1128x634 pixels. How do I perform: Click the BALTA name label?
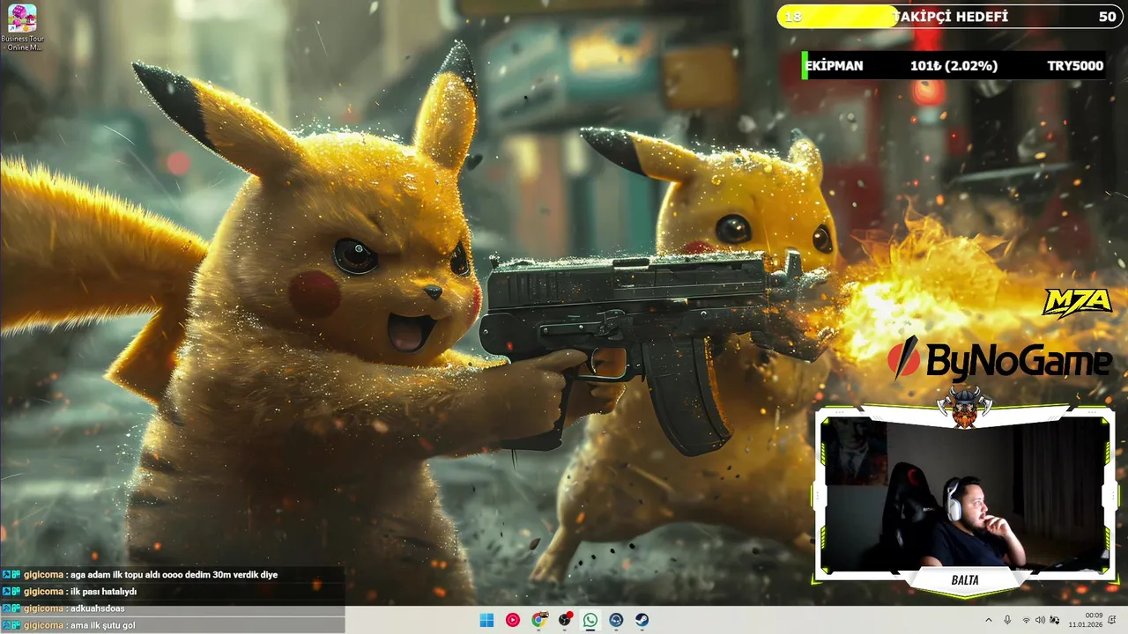[x=965, y=580]
